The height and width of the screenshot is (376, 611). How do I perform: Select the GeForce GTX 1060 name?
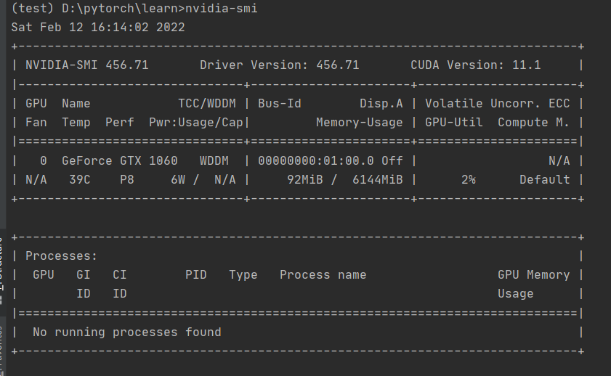click(120, 160)
